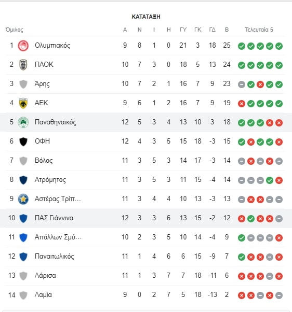This screenshot has height=312, width=292.
Task: Click the Όμιλος column header
Action: tap(14, 30)
